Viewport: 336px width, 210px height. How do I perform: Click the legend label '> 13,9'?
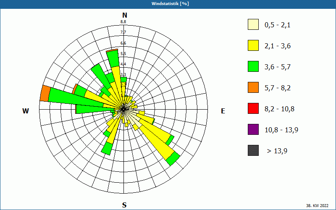(277, 151)
